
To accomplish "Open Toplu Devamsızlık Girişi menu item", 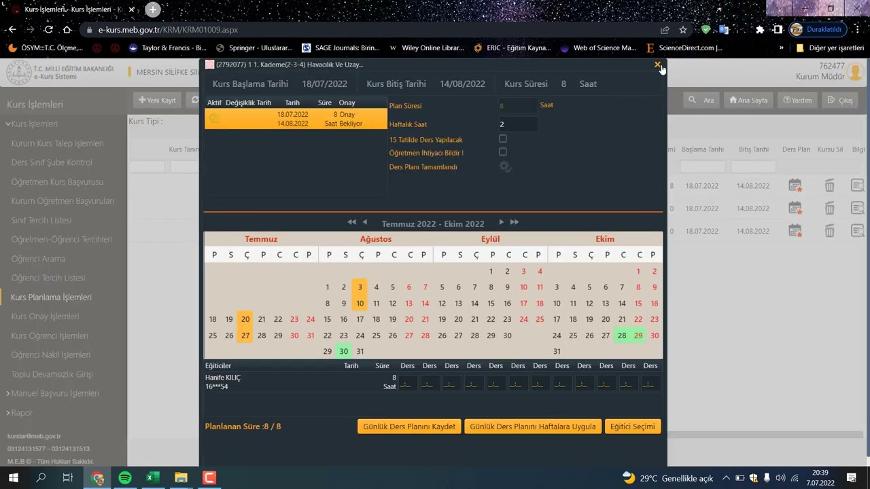I will point(52,374).
